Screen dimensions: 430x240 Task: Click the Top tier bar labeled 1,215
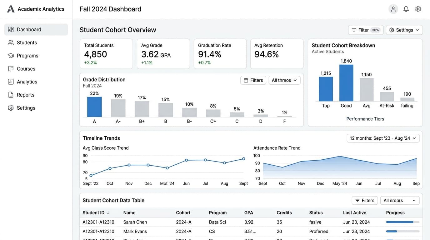point(326,89)
